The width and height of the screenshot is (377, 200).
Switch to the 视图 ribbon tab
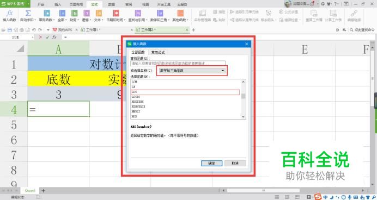(145, 4)
